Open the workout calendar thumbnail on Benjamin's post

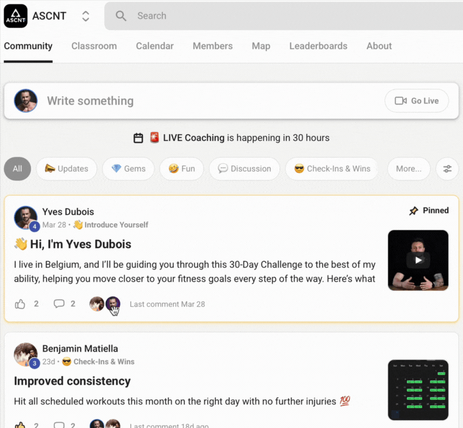pos(418,390)
